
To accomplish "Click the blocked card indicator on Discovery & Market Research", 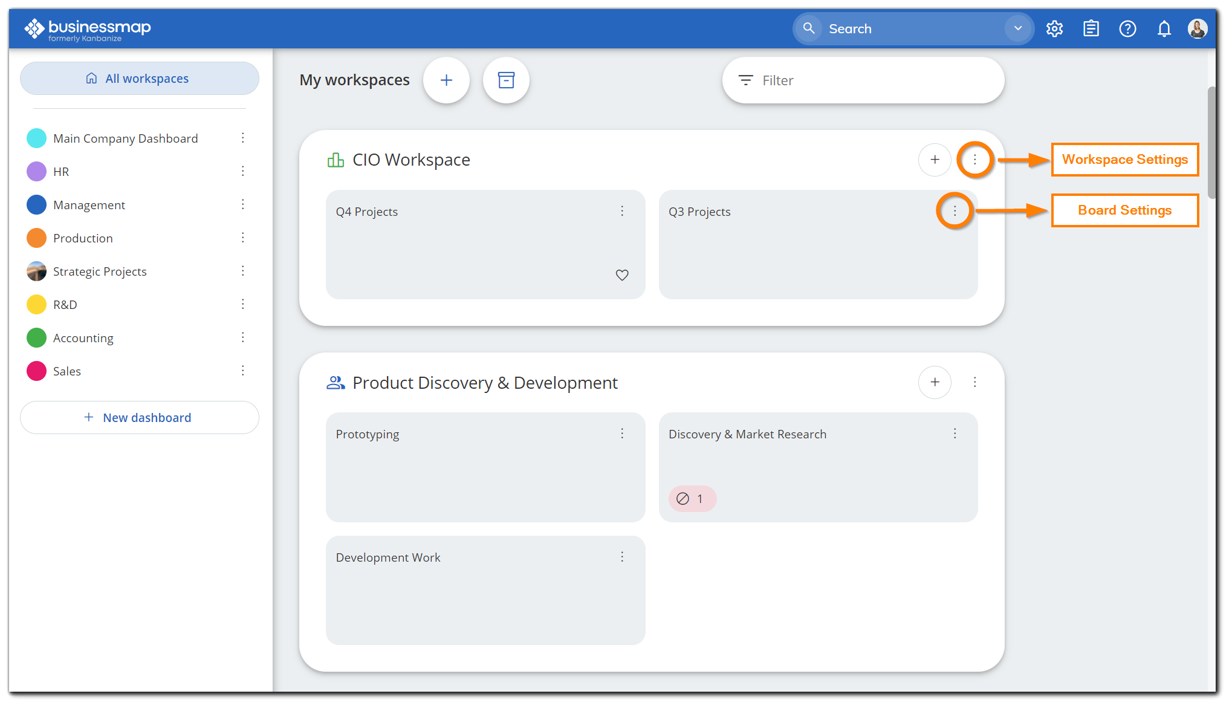I will coord(692,499).
